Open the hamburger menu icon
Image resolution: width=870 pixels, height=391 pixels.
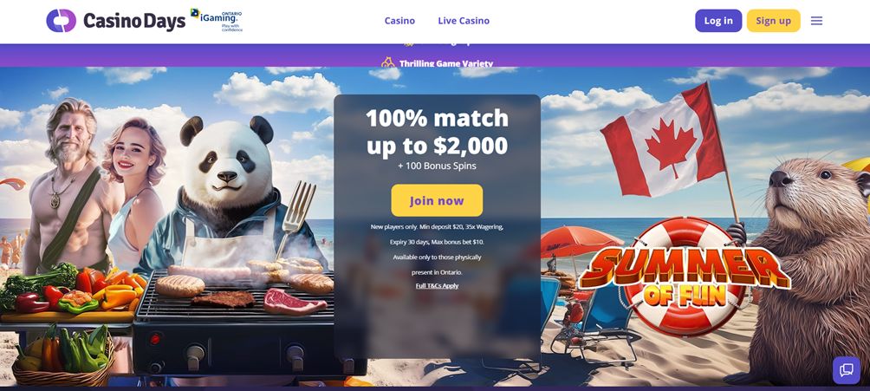tap(816, 21)
